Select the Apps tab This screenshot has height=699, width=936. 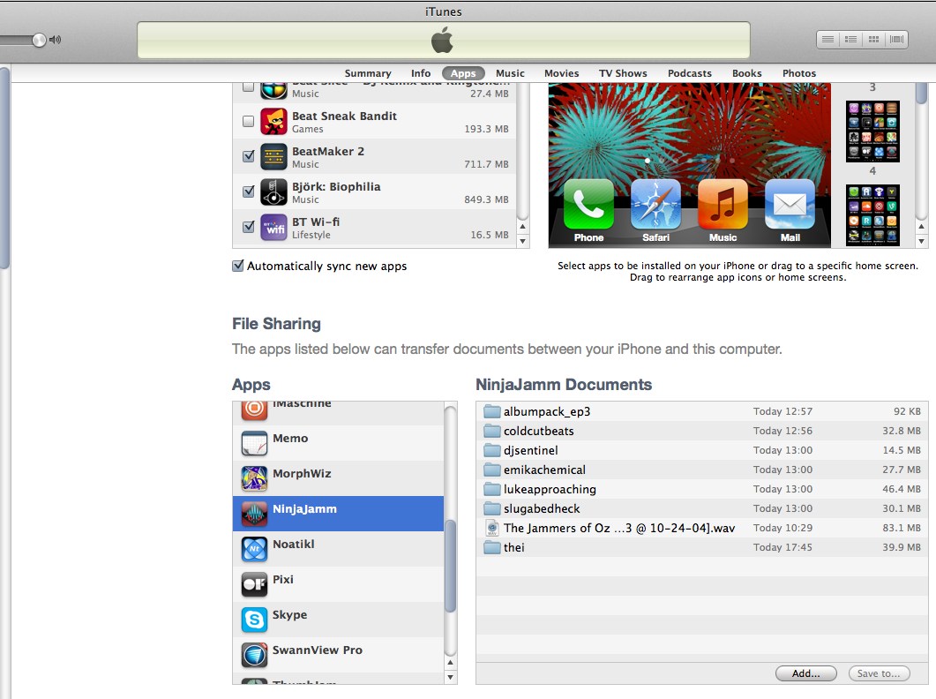click(x=463, y=73)
